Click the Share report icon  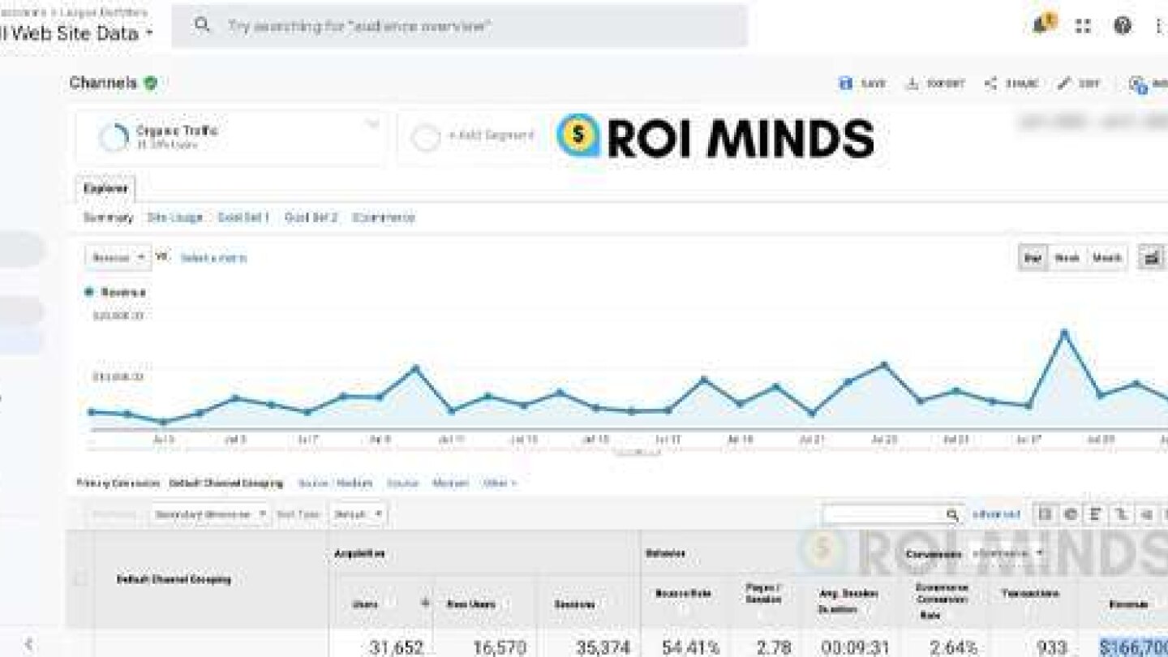(990, 84)
